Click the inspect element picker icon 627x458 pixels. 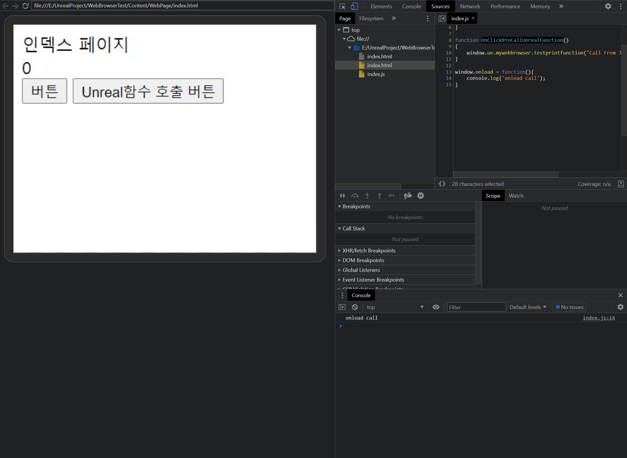[342, 6]
